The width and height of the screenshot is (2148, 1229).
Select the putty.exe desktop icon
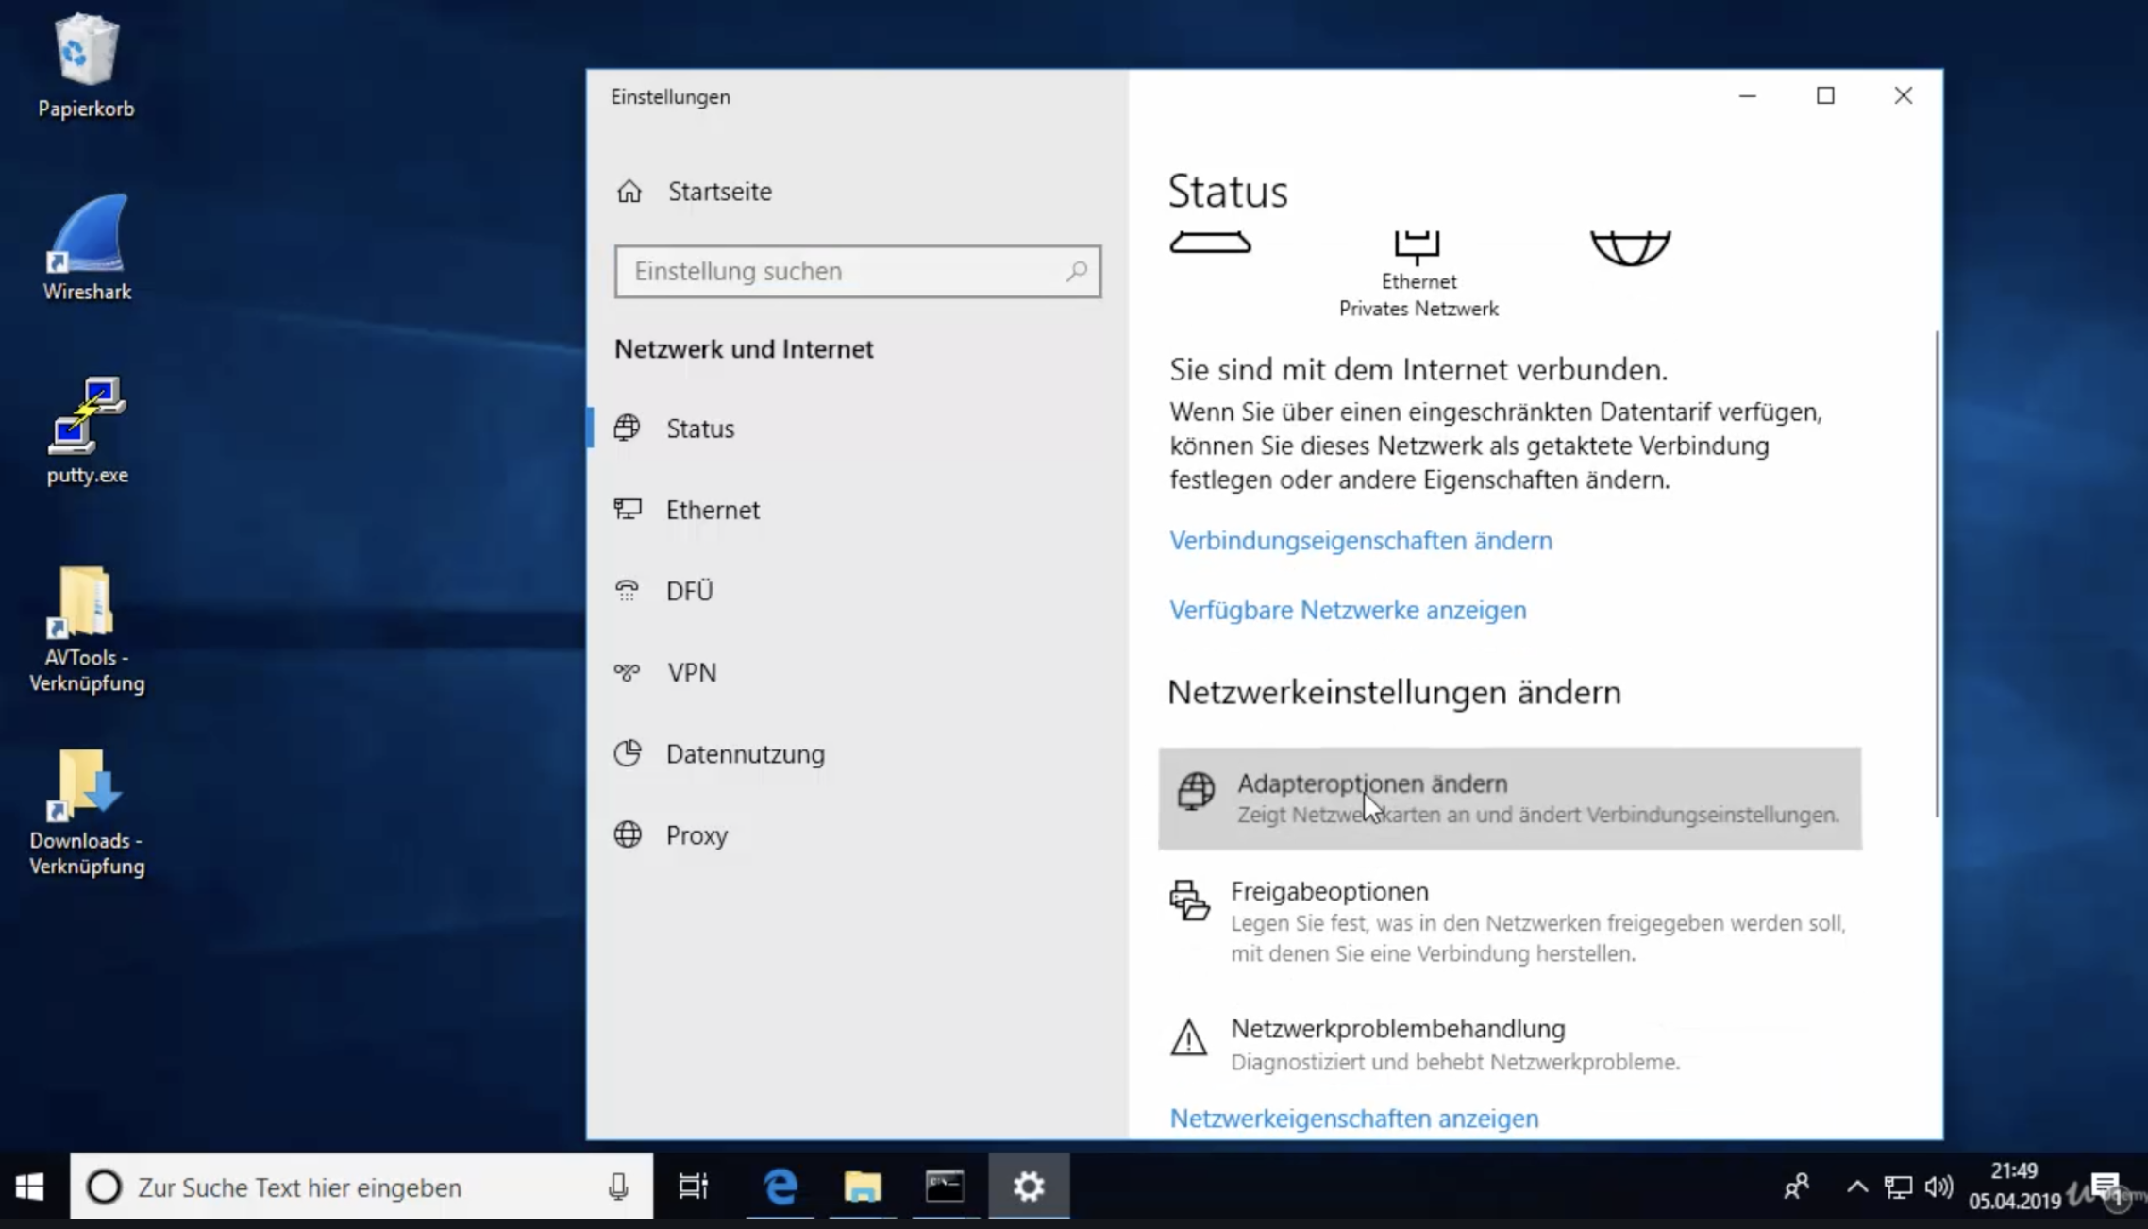point(87,430)
